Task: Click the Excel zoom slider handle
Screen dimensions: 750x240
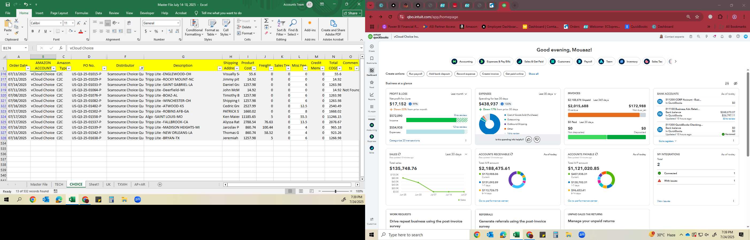Action: [x=335, y=191]
